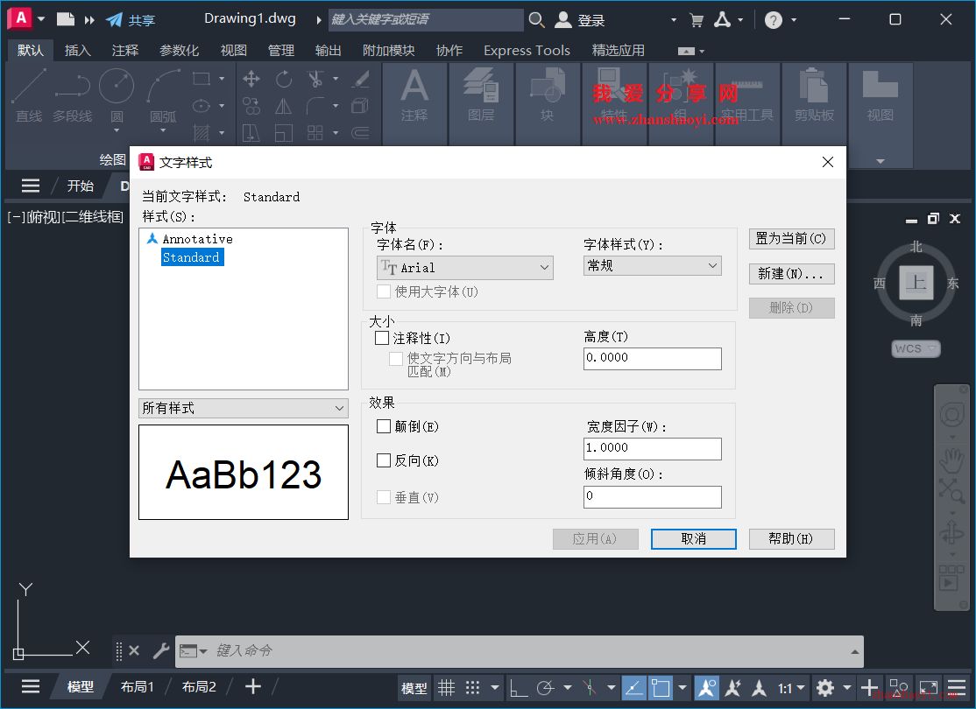Select the Line tool in the ribbon
Viewport: 976px width, 709px height.
point(29,95)
